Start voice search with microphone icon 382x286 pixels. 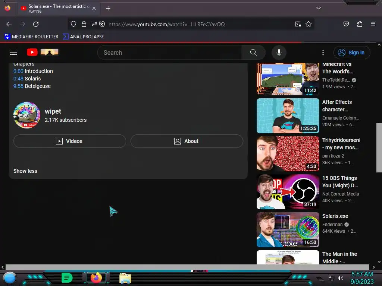[x=279, y=53]
